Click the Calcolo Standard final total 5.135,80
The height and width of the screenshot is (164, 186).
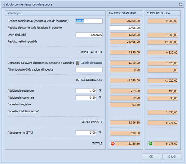pos(128,144)
